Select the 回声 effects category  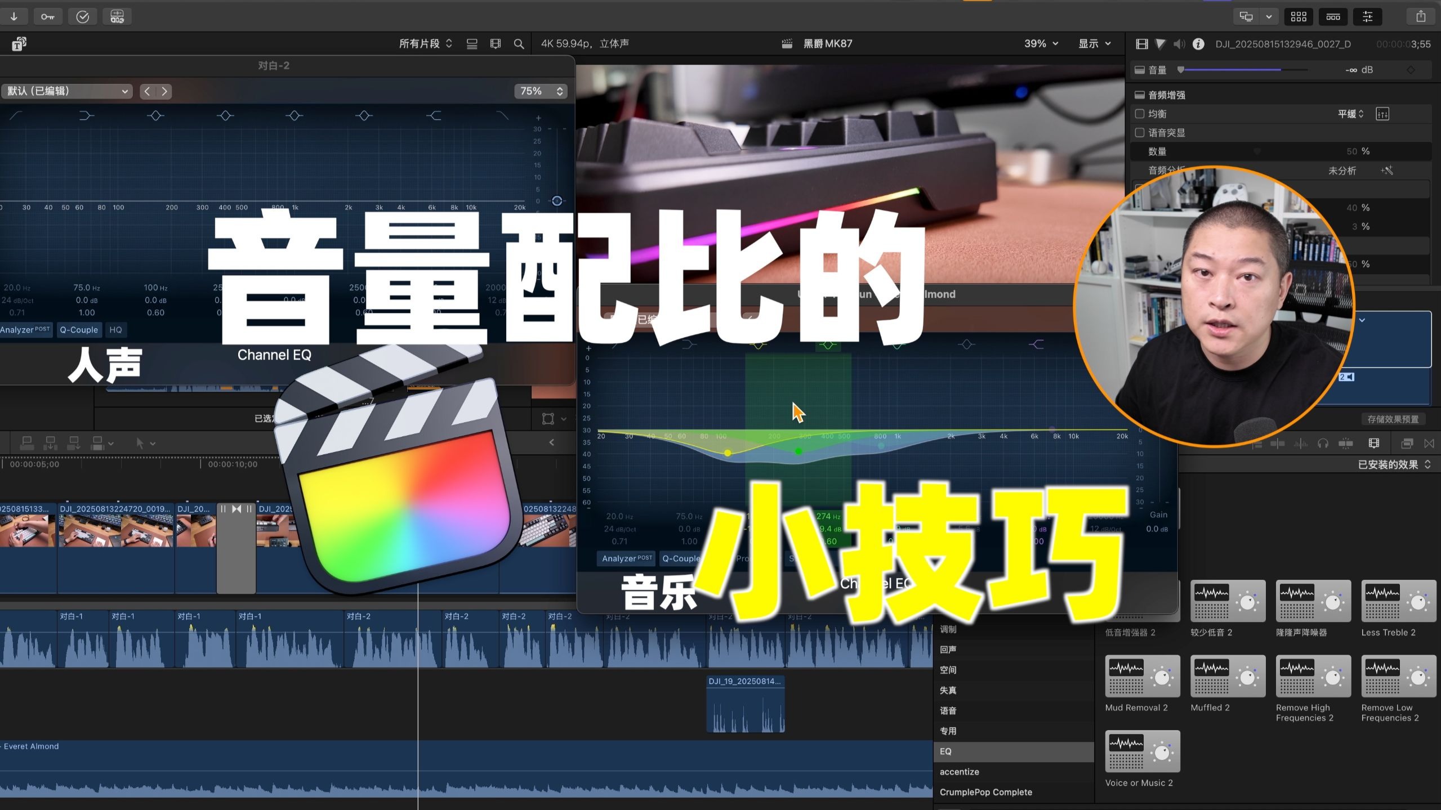(x=1014, y=650)
